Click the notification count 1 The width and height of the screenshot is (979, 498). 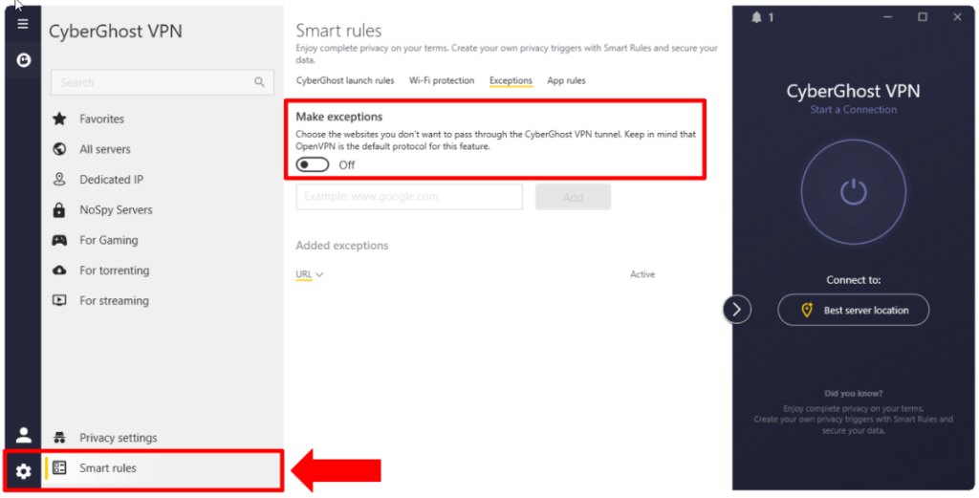point(771,17)
